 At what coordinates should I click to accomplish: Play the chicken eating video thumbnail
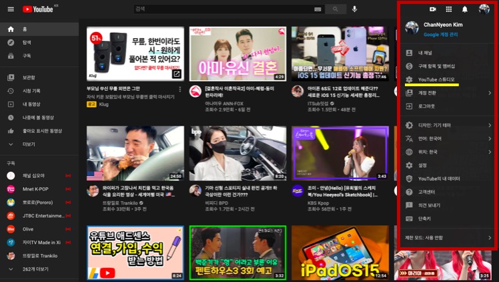click(x=135, y=153)
